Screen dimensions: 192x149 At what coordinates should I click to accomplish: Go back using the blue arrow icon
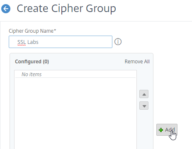[6, 9]
